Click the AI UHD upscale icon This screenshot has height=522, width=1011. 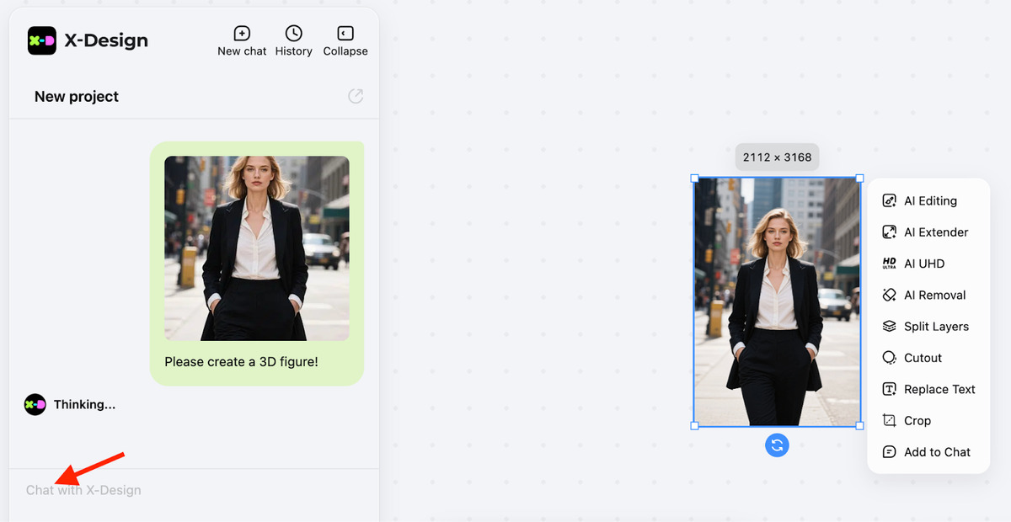889,264
